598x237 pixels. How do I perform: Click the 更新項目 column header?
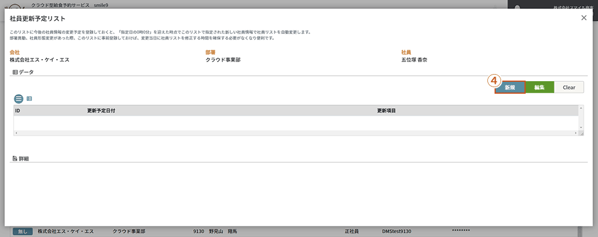[386, 110]
